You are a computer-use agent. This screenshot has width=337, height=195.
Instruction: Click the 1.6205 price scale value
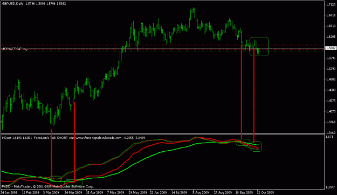331,37
